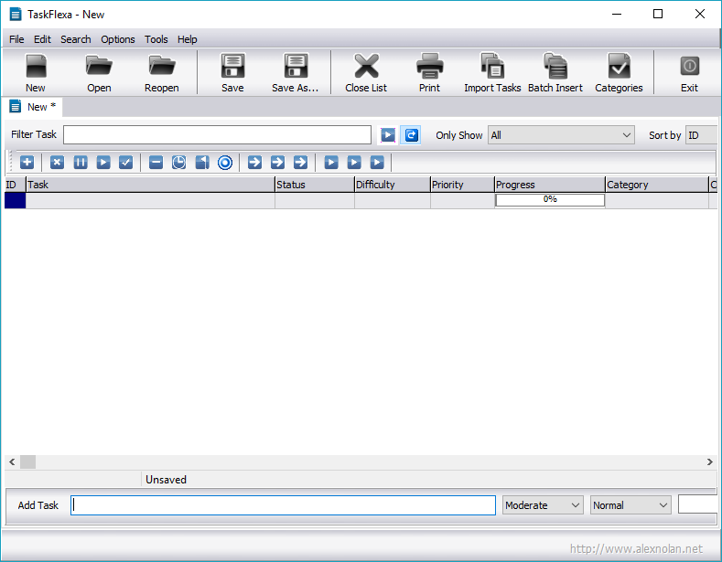722x562 pixels.
Task: Click the checkmark icon to complete task
Action: click(x=125, y=163)
